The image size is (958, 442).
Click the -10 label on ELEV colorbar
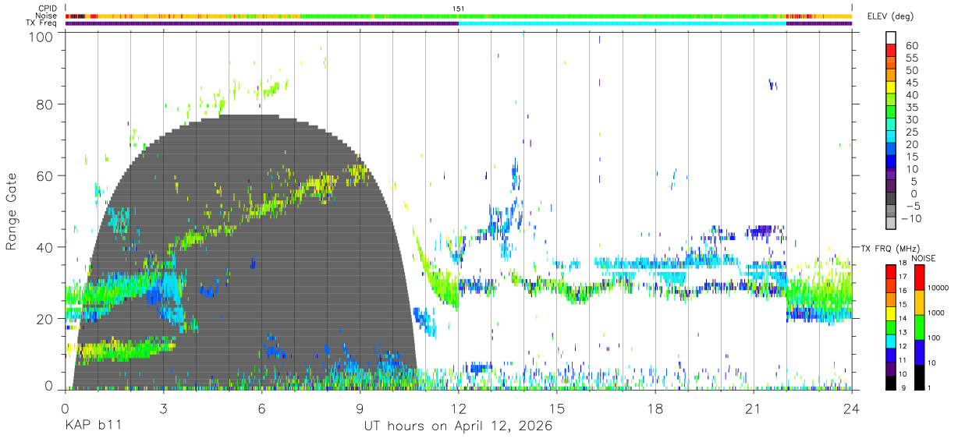910,218
